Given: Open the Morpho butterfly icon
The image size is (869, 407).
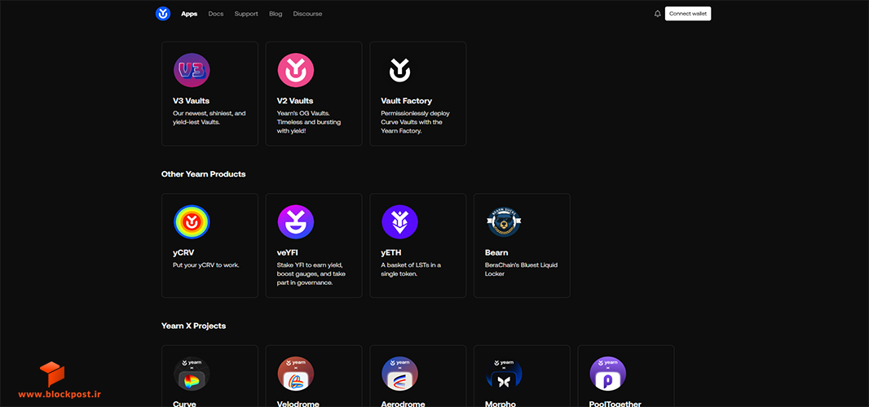Looking at the screenshot, I should point(504,374).
